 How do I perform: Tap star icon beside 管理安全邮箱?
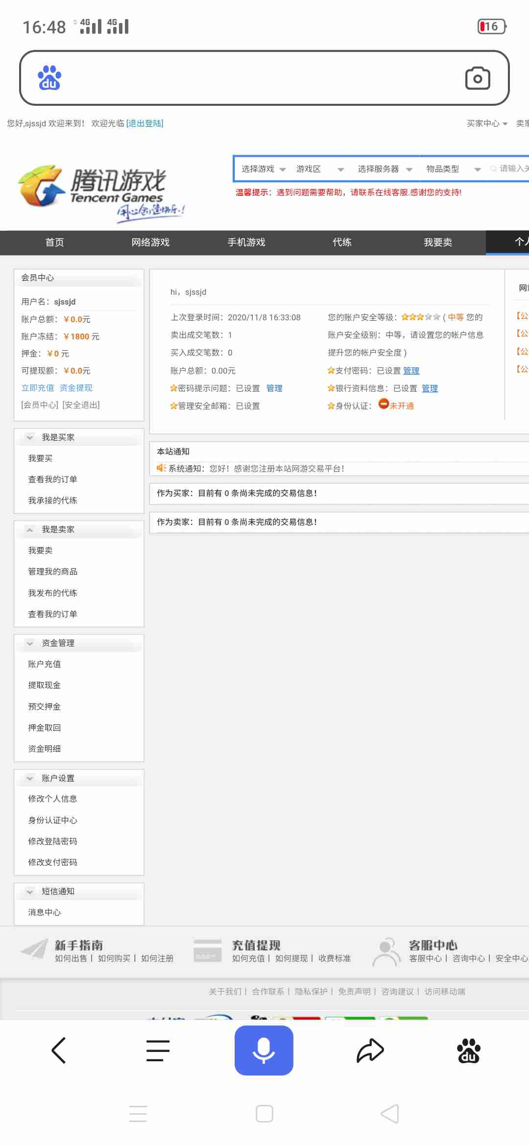click(173, 406)
